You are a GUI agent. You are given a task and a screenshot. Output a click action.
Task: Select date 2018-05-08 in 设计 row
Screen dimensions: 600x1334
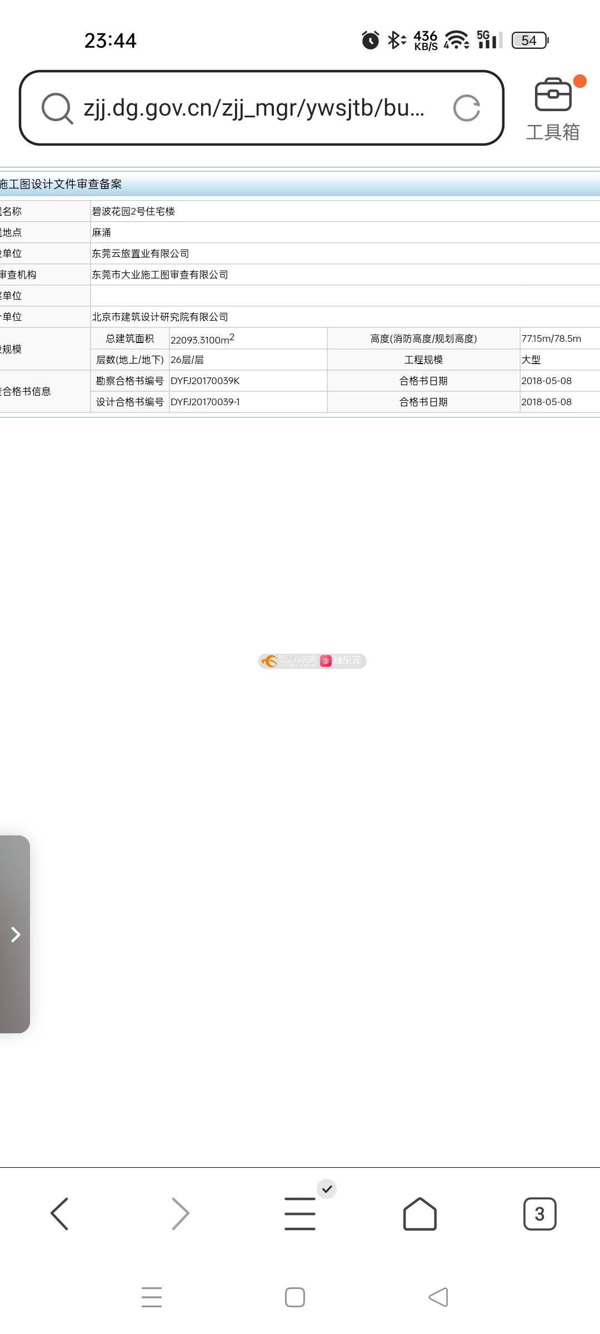coord(547,402)
